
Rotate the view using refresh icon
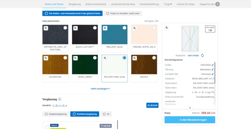point(202,55)
